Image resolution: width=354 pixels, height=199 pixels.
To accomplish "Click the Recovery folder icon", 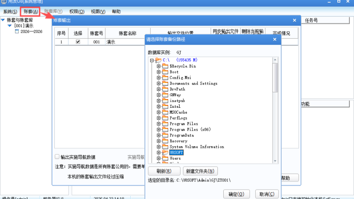I will tap(165, 141).
